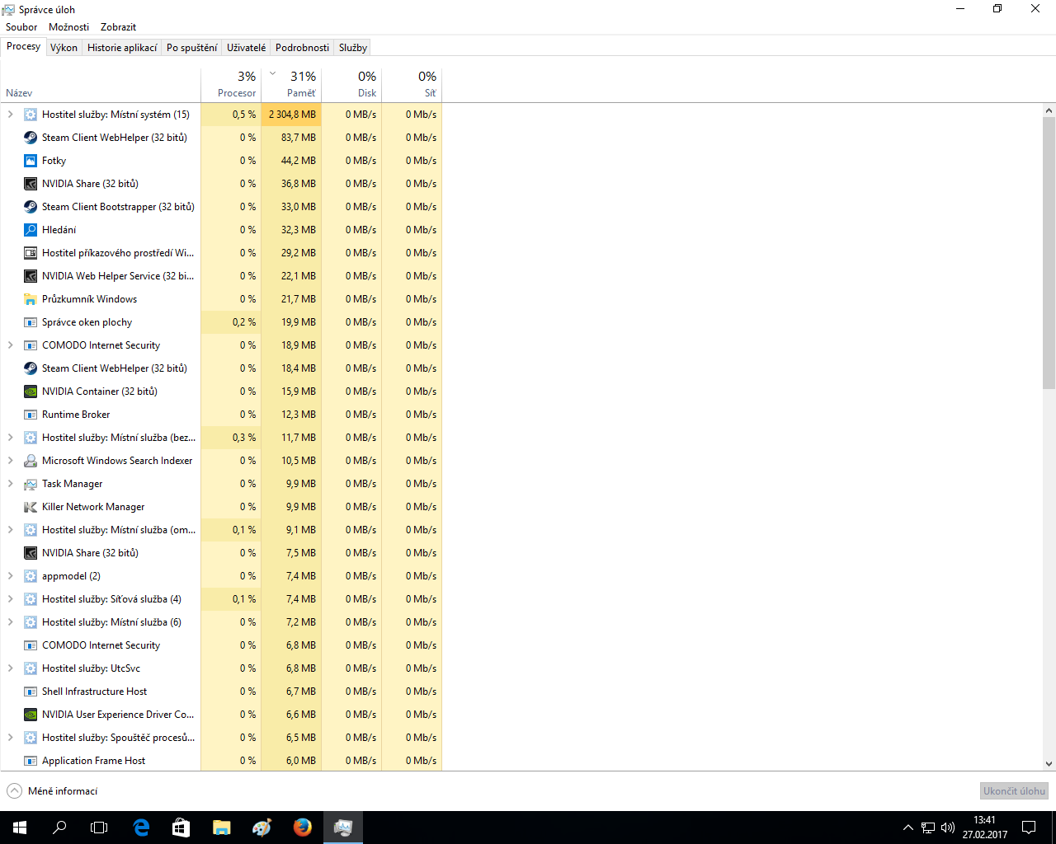
Task: Expand Hostitel služby: Místní služba (6)
Action: [10, 622]
